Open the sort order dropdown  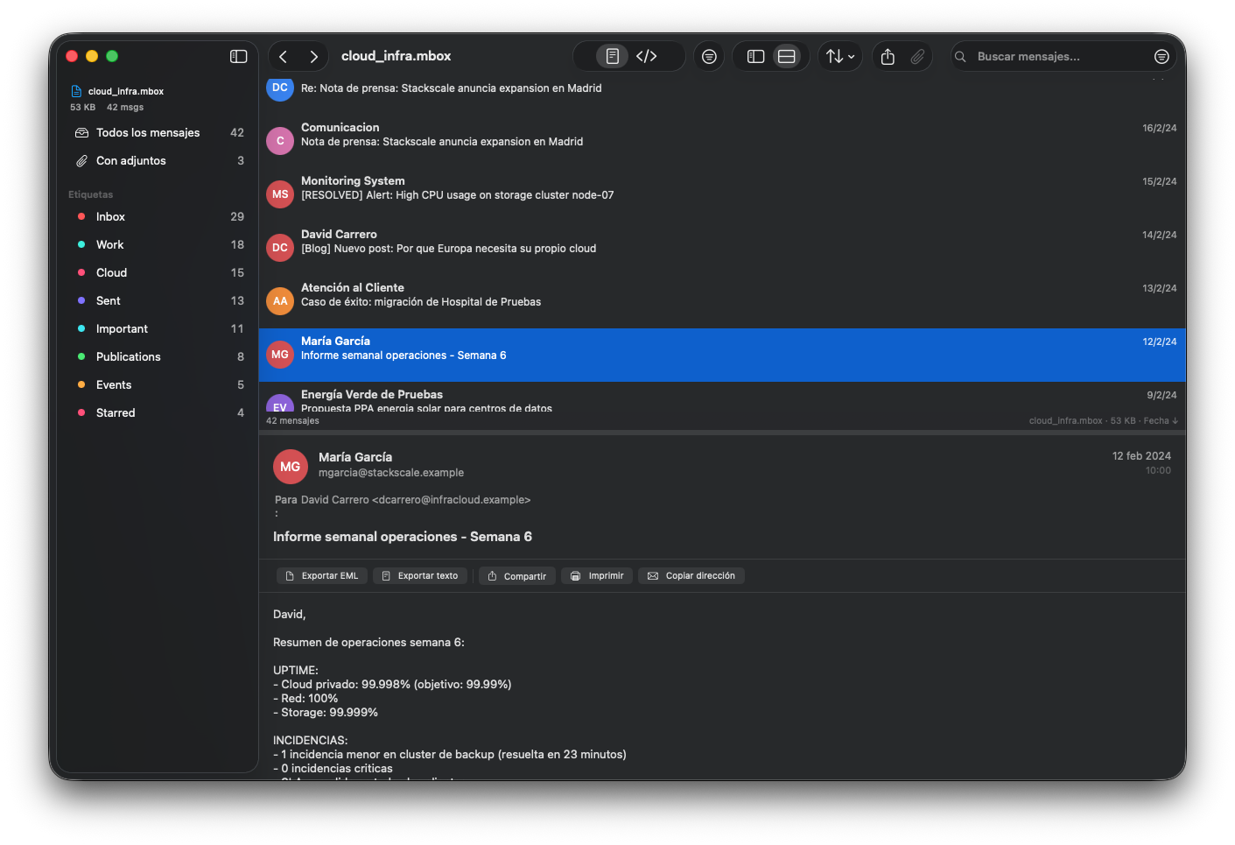click(839, 55)
